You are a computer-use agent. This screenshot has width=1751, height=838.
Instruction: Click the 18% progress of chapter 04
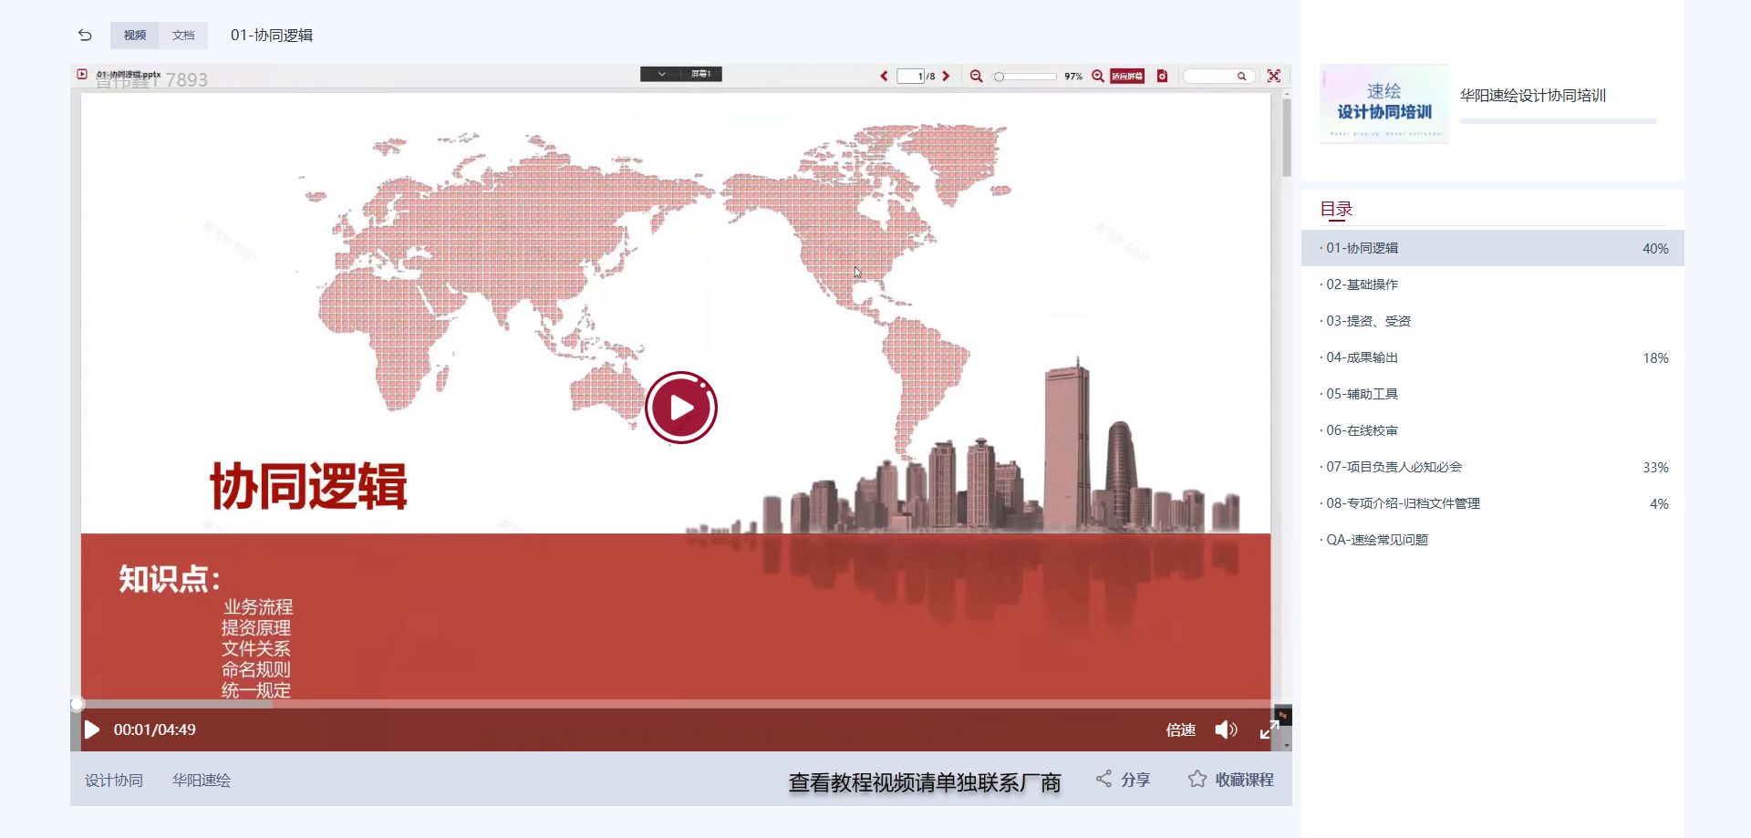click(1655, 357)
